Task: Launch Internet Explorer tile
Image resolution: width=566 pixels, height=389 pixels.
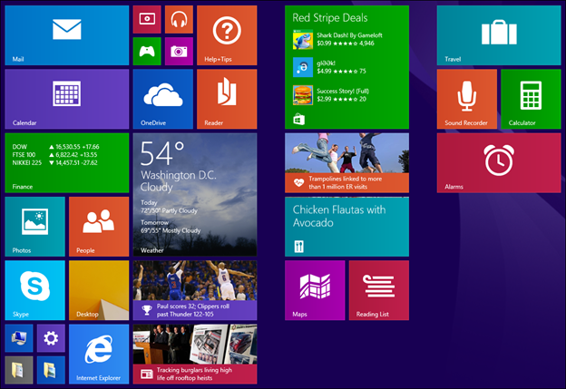Action: click(99, 354)
